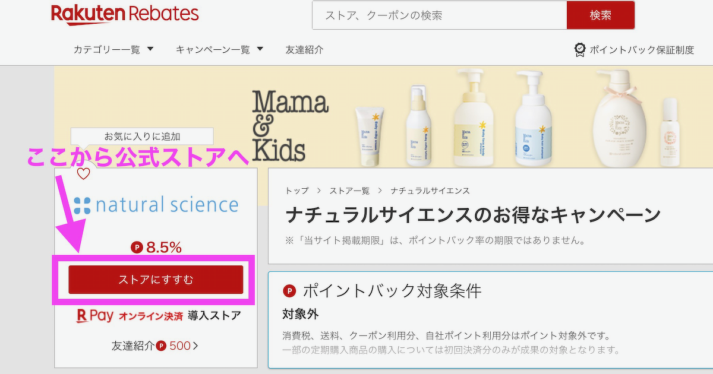The width and height of the screenshot is (713, 374).
Task: Toggle the heart favorite icon
Action: (84, 174)
